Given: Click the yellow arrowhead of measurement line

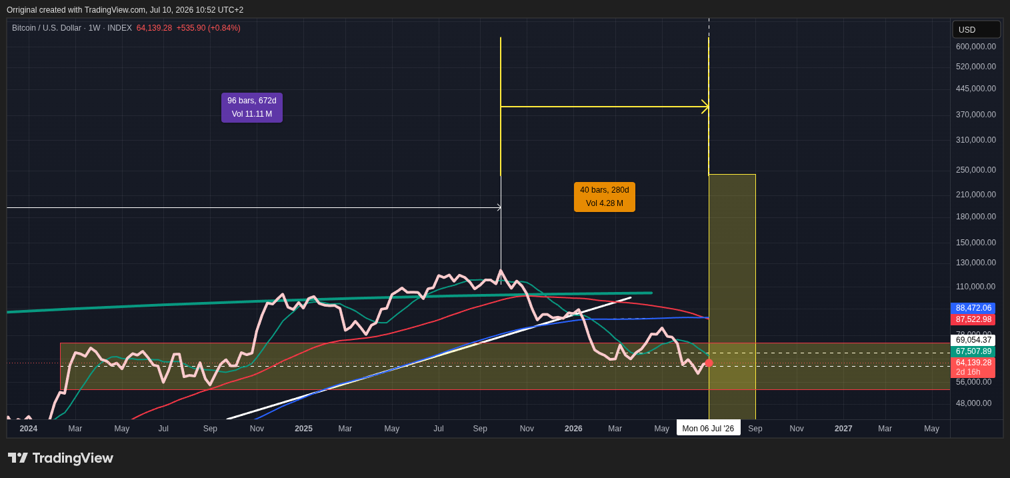Looking at the screenshot, I should coord(705,107).
